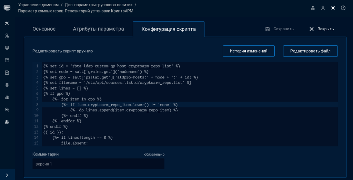This screenshot has height=180, width=353.
Task: Open the bar chart statistics icon
Action: pos(7,97)
